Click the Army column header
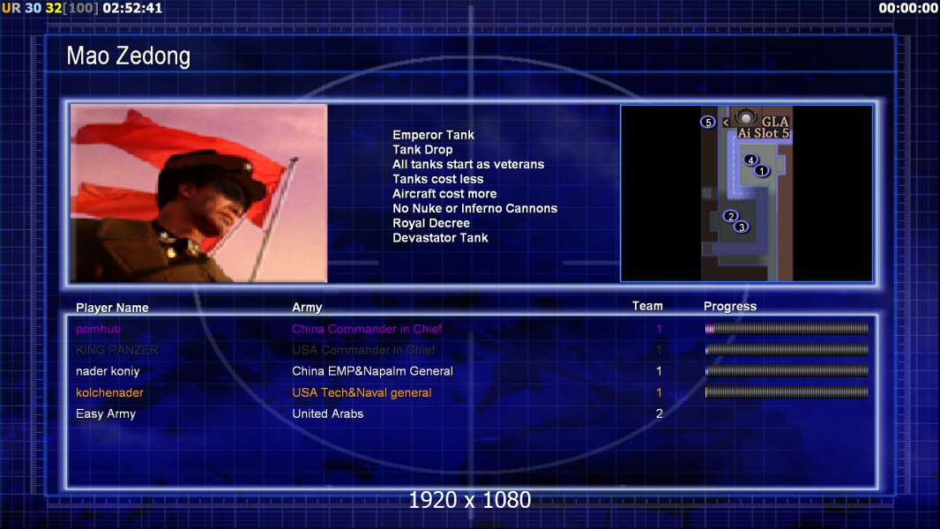Viewport: 940px width, 529px height. coord(307,308)
